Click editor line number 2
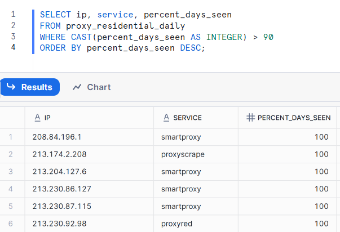Screen dimensions: 340x232 (x=13, y=25)
